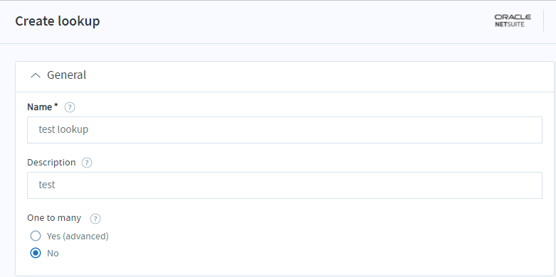Image resolution: width=556 pixels, height=277 pixels.
Task: Click the NETSUITE text under the Oracle wordmark
Action: tap(510, 24)
